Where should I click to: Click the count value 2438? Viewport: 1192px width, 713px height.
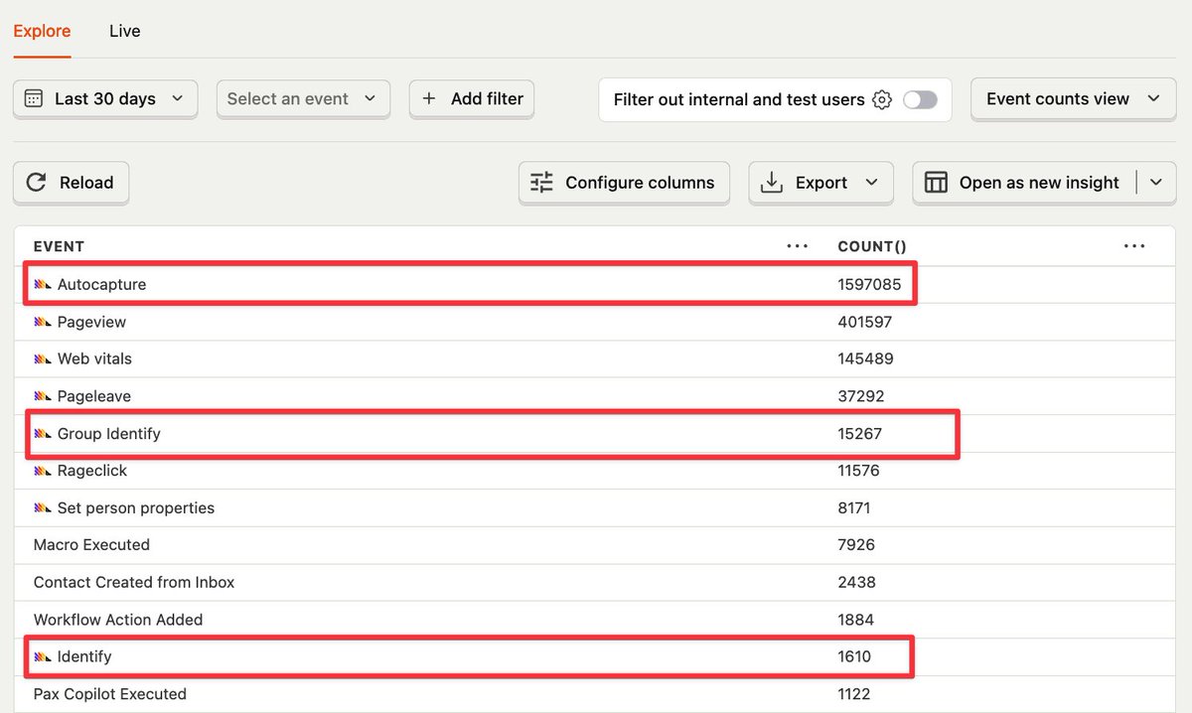pos(857,582)
